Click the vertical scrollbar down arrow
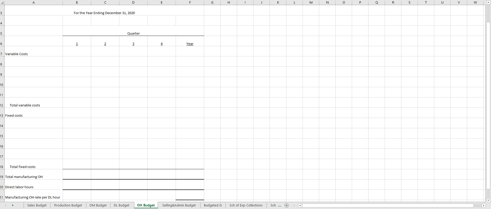Screen dimensions: 491x209 [x=489, y=200]
